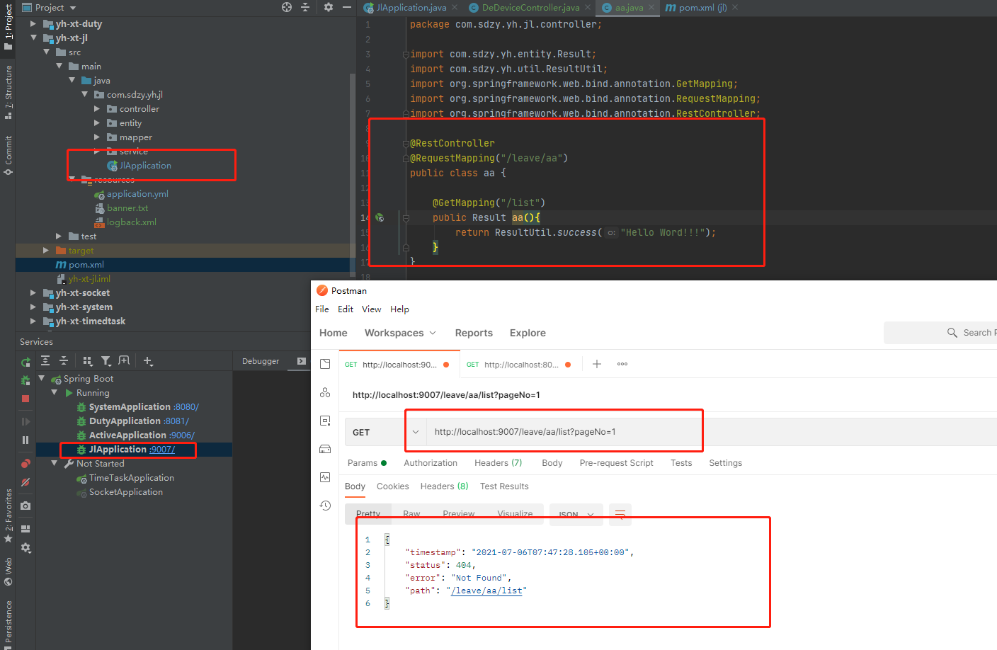This screenshot has height=650, width=997.
Task: Open Project panel gear options
Action: point(329,7)
